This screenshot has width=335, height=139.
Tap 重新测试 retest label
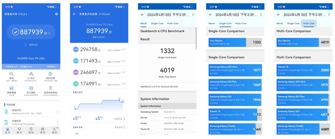(33, 45)
